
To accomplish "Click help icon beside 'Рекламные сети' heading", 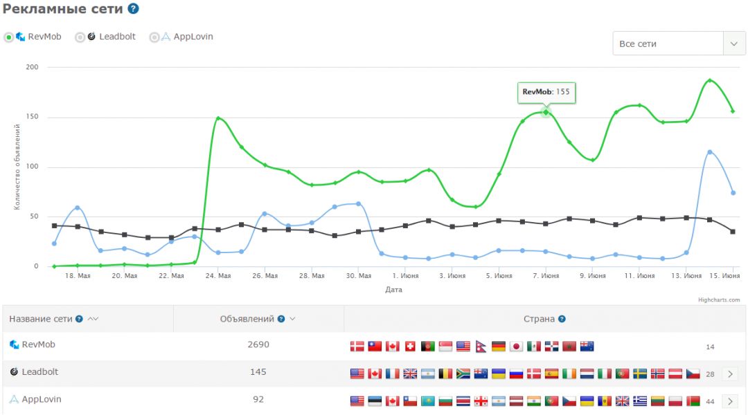I will (134, 8).
